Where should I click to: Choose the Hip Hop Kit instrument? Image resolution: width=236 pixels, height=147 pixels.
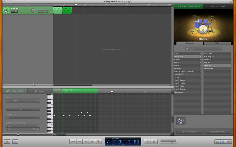click(x=217, y=57)
